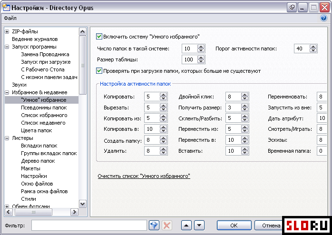The width and height of the screenshot is (332, 235).
Task: Expand the ZIP-файлы tree node
Action: pos(7,31)
